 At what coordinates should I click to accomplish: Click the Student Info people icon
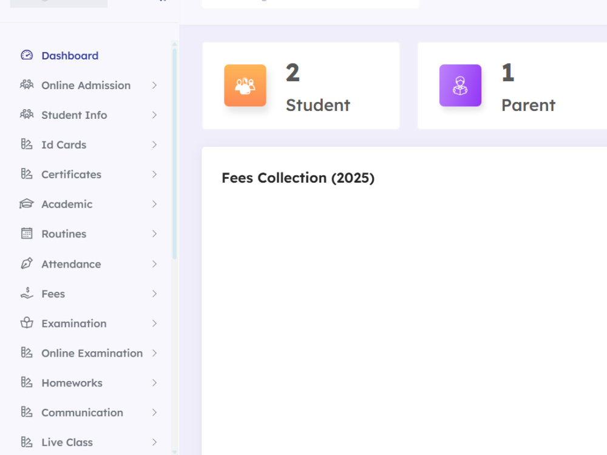click(27, 115)
